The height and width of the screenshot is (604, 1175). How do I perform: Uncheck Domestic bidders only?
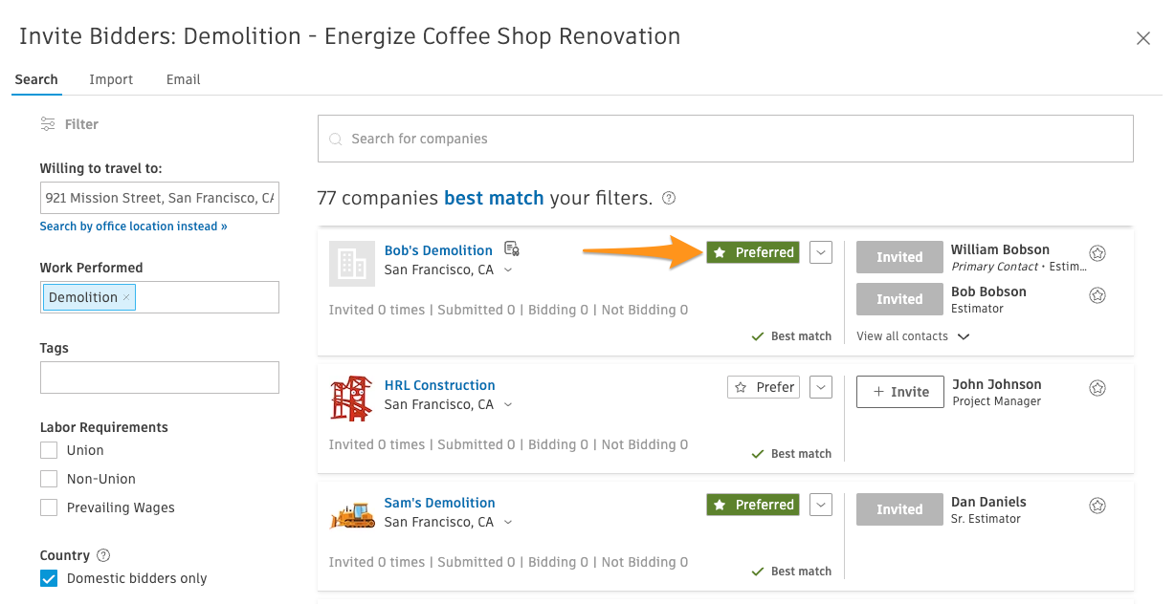pyautogui.click(x=49, y=578)
